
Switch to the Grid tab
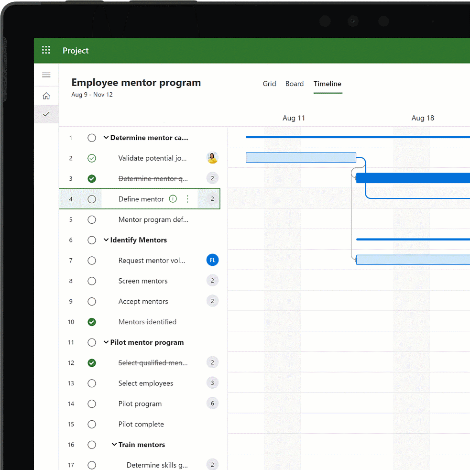pyautogui.click(x=269, y=84)
